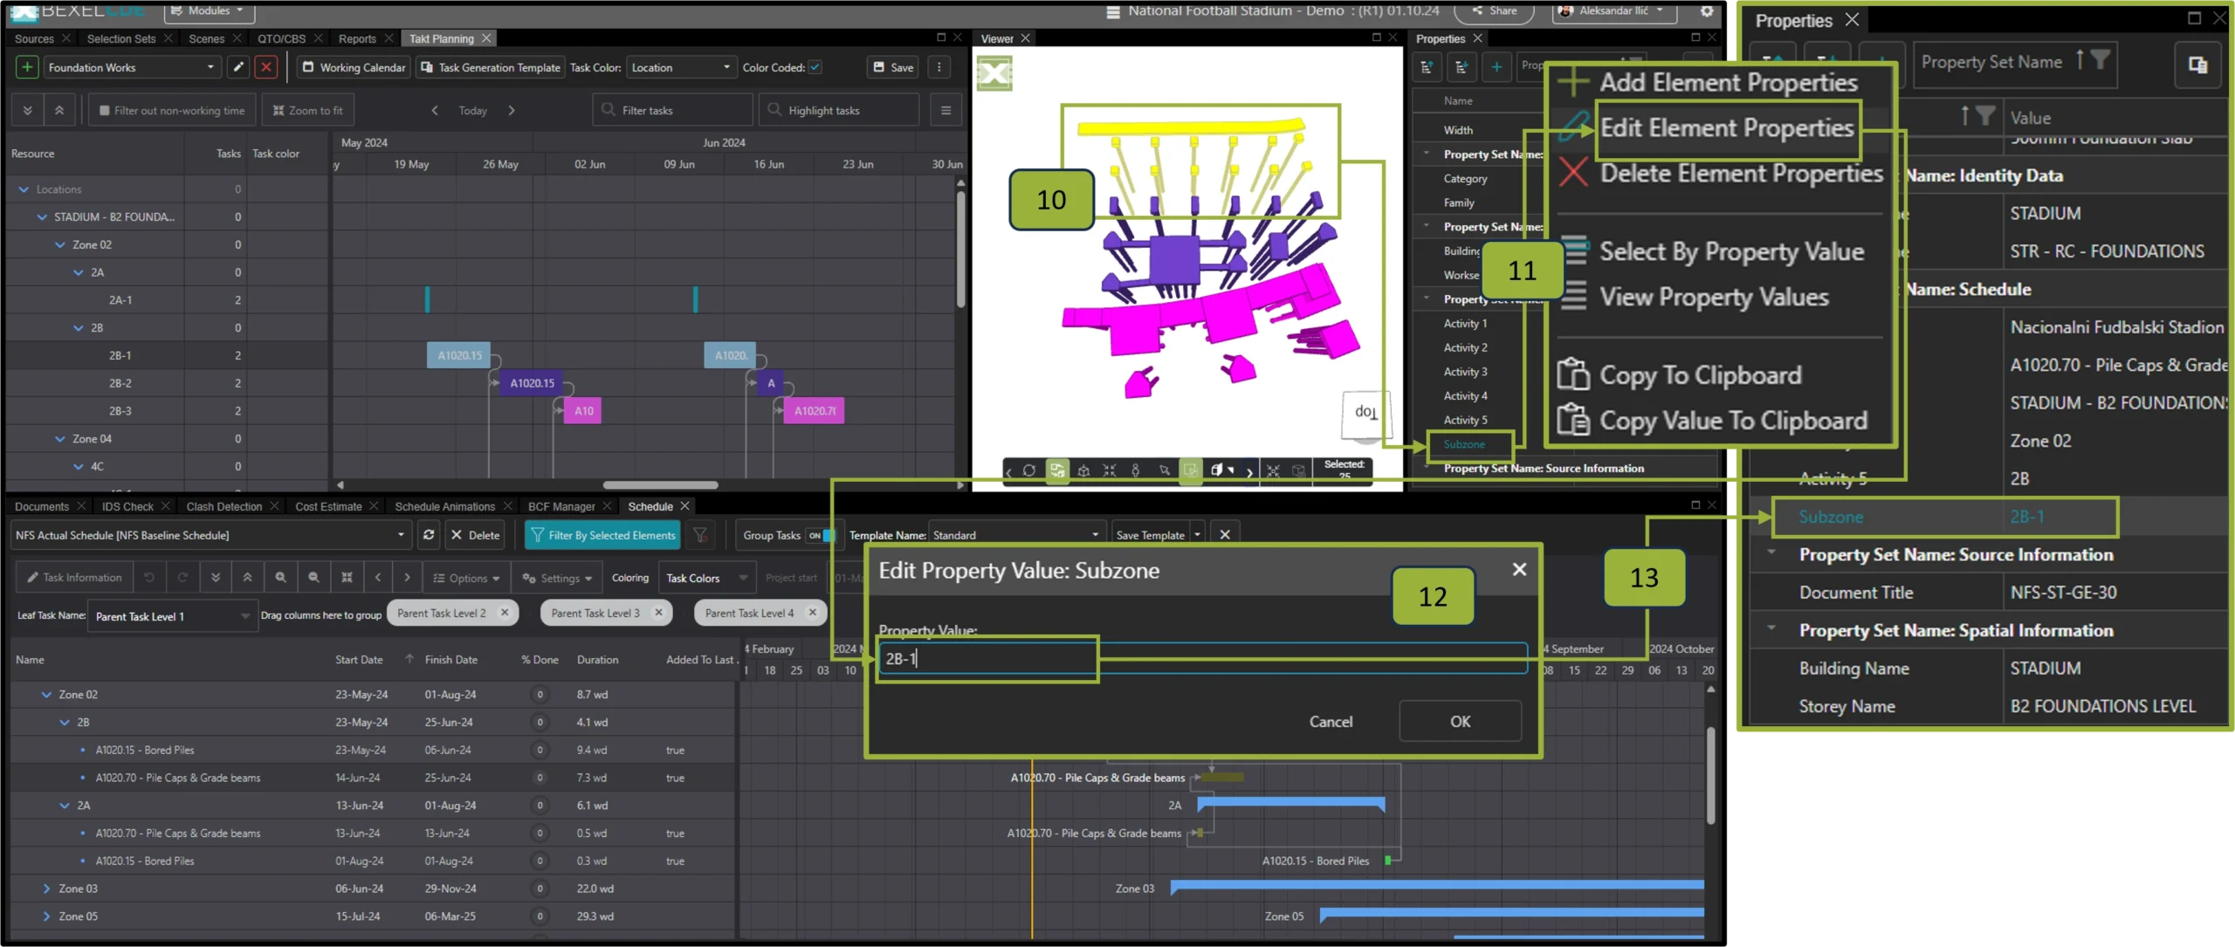Go to previous period in Takt timeline

click(435, 111)
